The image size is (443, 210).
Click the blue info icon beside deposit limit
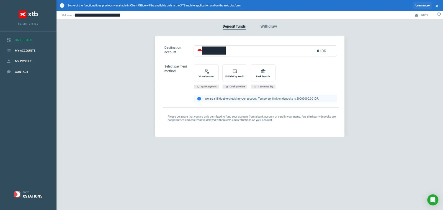pyautogui.click(x=199, y=99)
